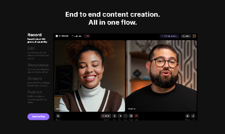Open the Repurpose feature tab
The width and height of the screenshot is (225, 134).
coord(38,65)
